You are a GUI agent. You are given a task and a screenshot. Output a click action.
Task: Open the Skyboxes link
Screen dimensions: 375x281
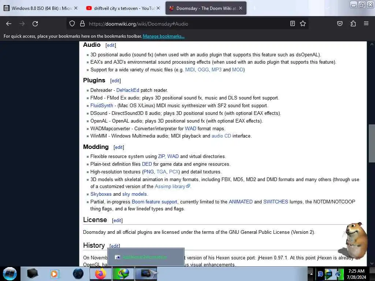(x=101, y=194)
